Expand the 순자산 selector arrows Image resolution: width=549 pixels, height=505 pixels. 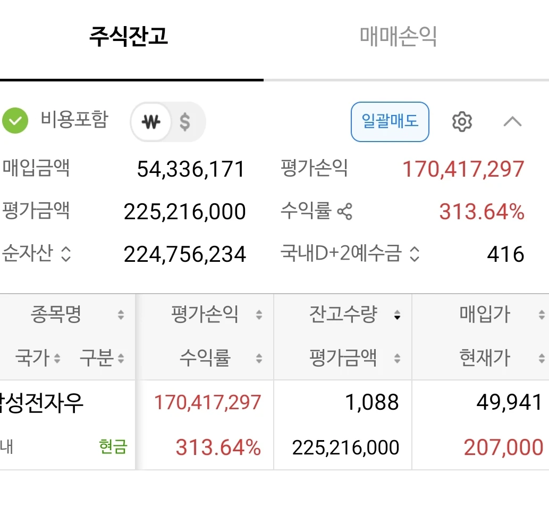(x=66, y=254)
